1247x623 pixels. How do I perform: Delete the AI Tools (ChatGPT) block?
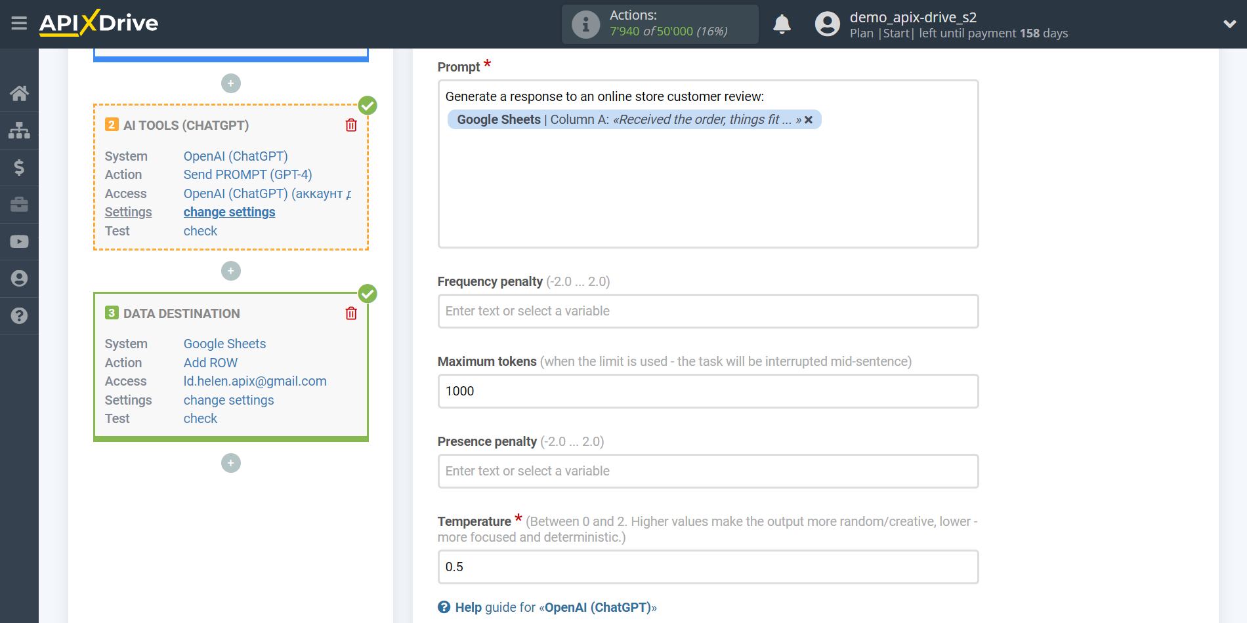pos(351,125)
